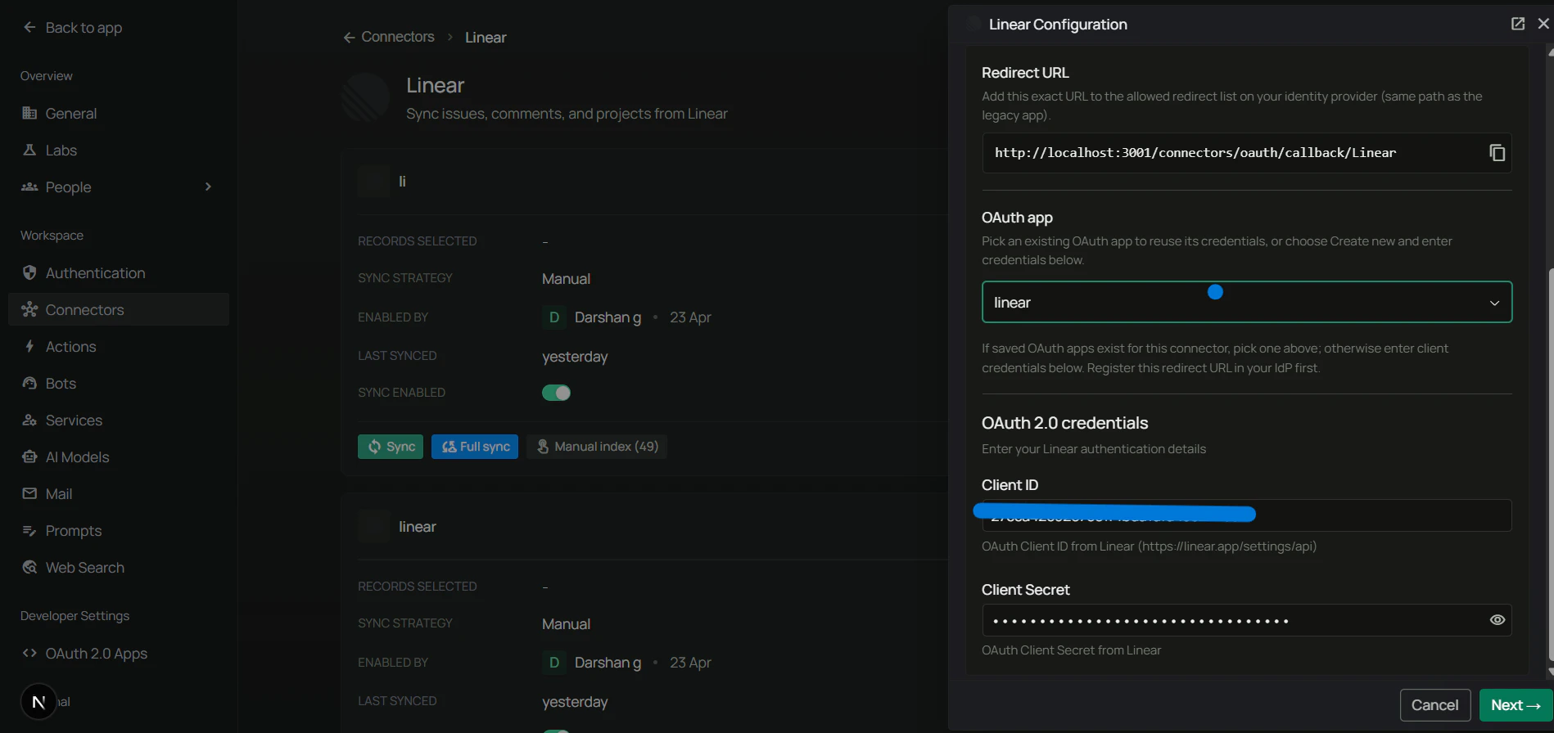The height and width of the screenshot is (733, 1554).
Task: Click the Services icon
Action: (x=29, y=420)
